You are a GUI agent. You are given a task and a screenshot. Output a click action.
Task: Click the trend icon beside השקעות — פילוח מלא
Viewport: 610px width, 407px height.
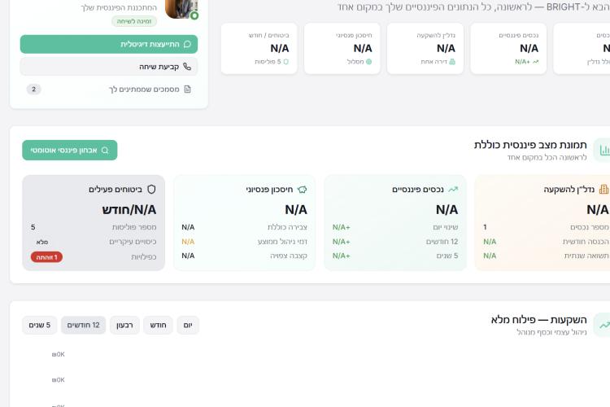[x=603, y=325]
